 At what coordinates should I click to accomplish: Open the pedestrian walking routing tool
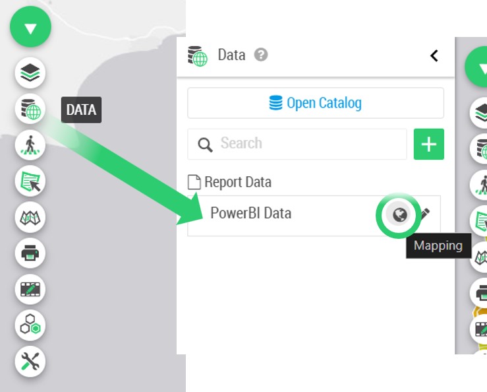click(30, 145)
